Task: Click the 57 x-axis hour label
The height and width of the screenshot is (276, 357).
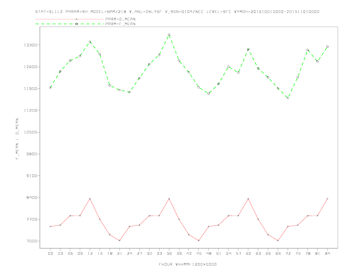Action: [x=238, y=253]
